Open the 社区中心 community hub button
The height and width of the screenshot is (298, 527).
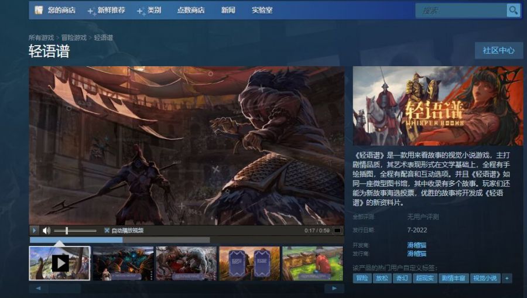coord(499,50)
